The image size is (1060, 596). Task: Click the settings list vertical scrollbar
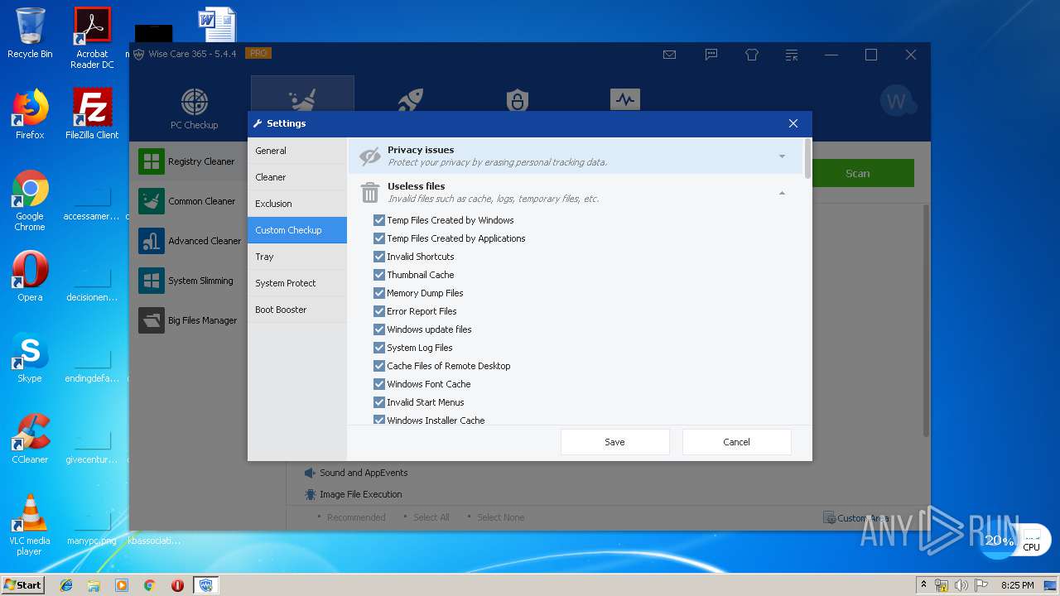(807, 157)
